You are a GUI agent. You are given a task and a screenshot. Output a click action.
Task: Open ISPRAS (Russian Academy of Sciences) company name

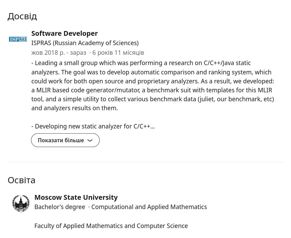[85, 43]
